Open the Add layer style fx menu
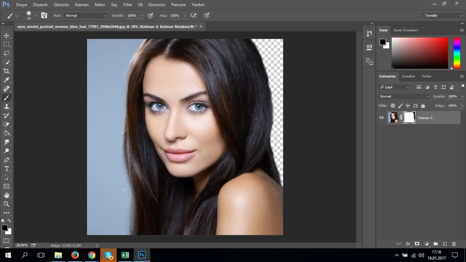The image size is (466, 262). coord(408,244)
